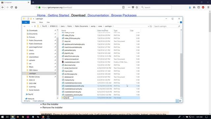Open the View ribbon tab
The width and height of the screenshot is (211, 119).
point(48,22)
